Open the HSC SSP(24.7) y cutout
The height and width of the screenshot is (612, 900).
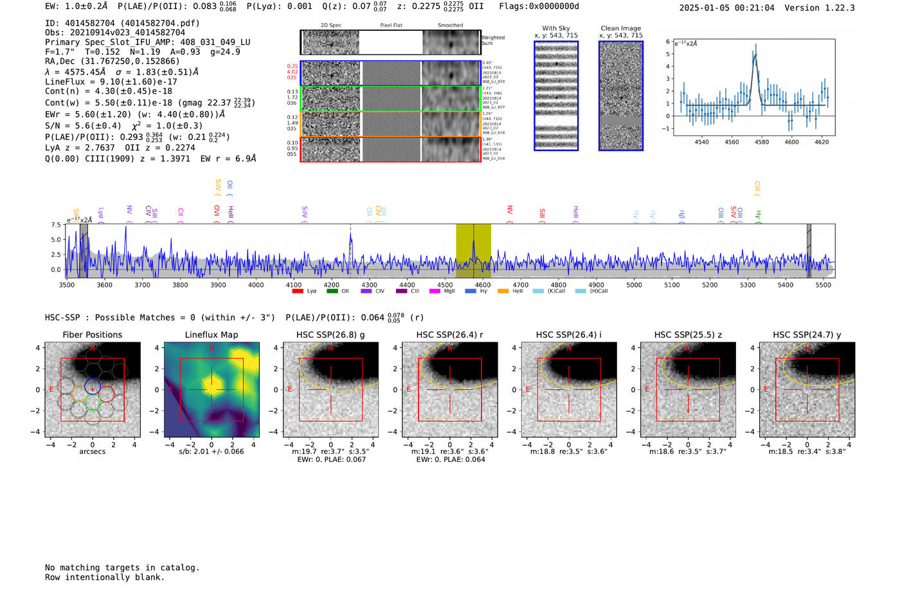(x=807, y=389)
